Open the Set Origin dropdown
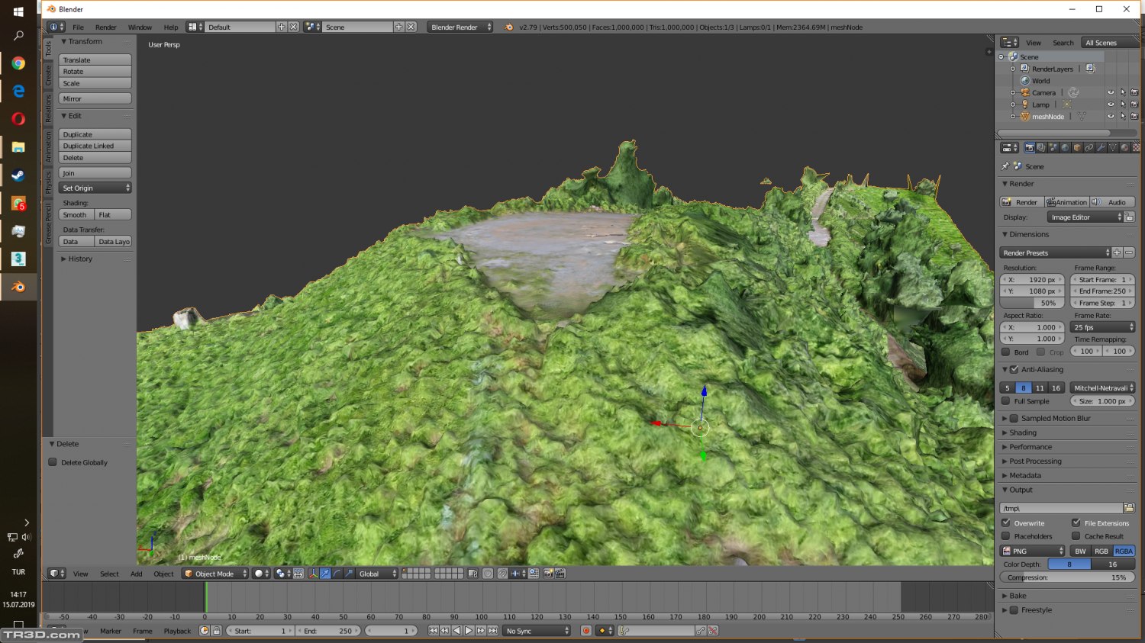The width and height of the screenshot is (1145, 643). pos(95,188)
